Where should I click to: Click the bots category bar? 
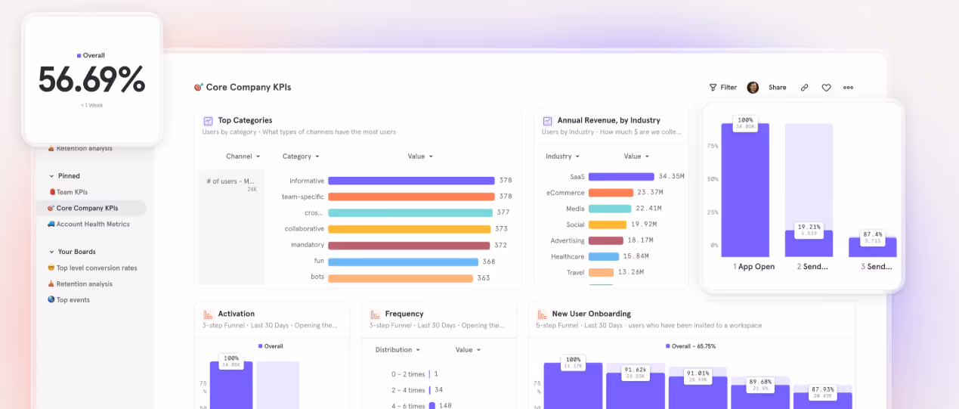(x=401, y=277)
